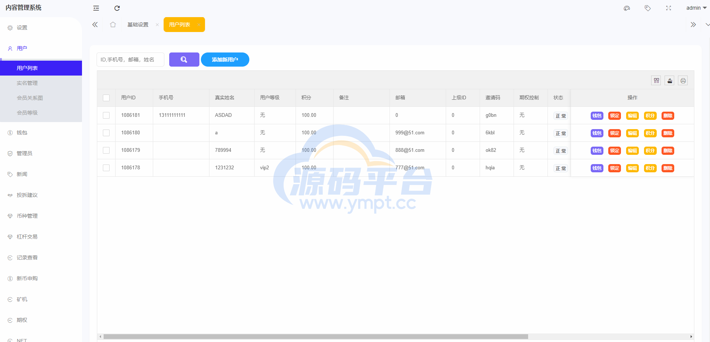Close the 基础设置 tab
The height and width of the screenshot is (342, 710).
[157, 25]
